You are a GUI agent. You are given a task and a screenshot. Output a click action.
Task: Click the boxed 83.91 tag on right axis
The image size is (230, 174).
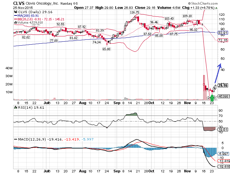223,33
